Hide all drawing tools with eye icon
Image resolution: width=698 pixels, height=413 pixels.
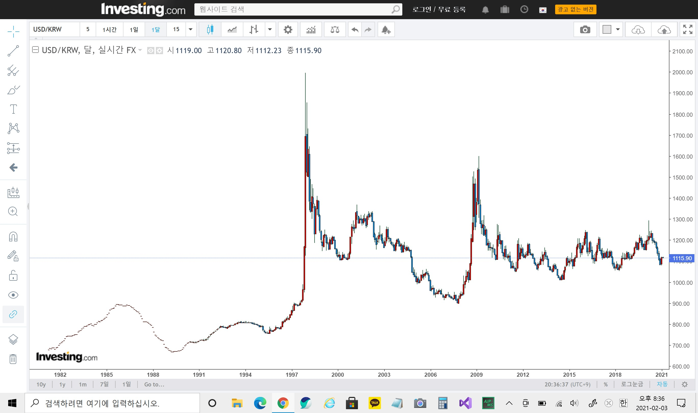click(13, 295)
